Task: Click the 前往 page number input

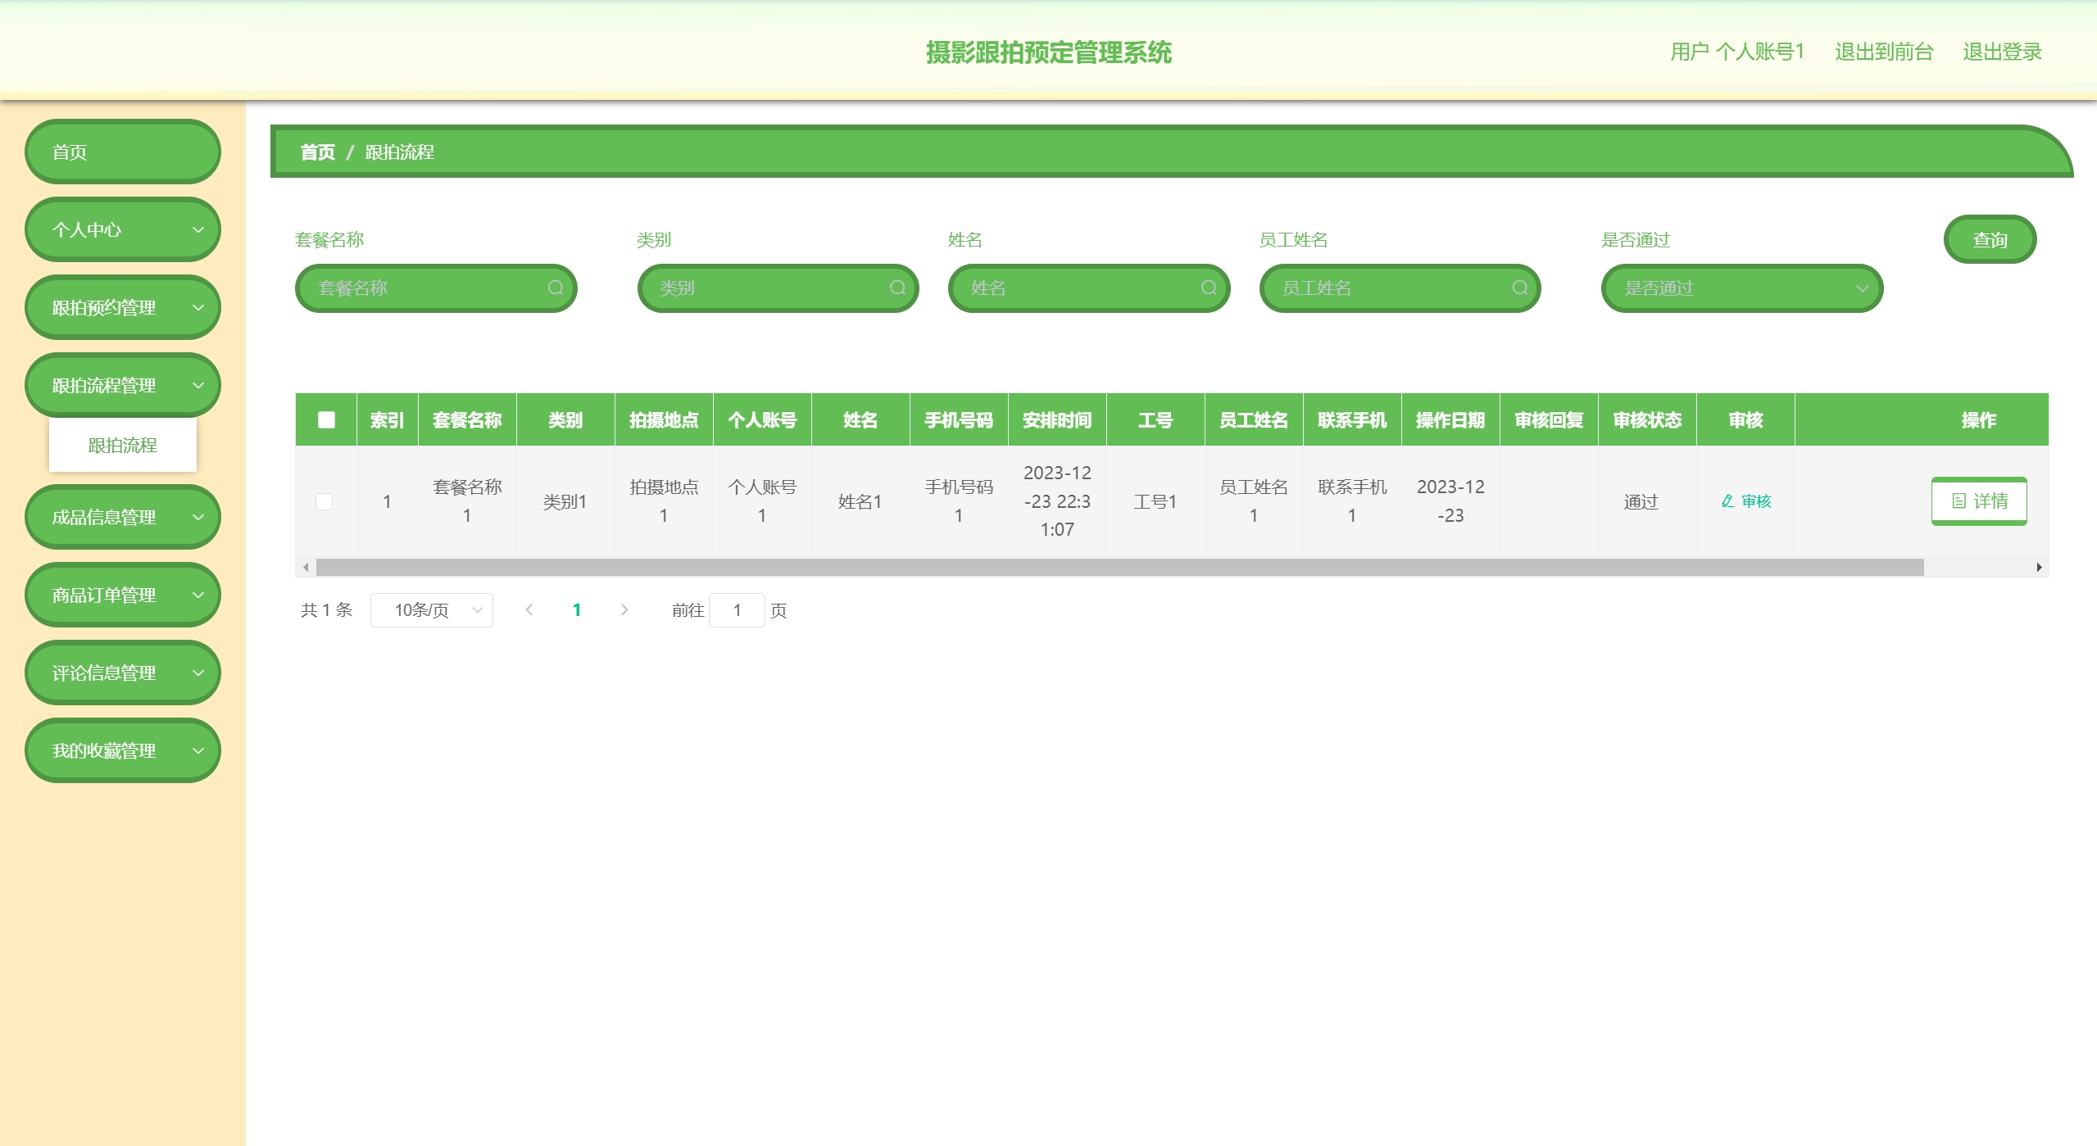Action: [x=737, y=610]
